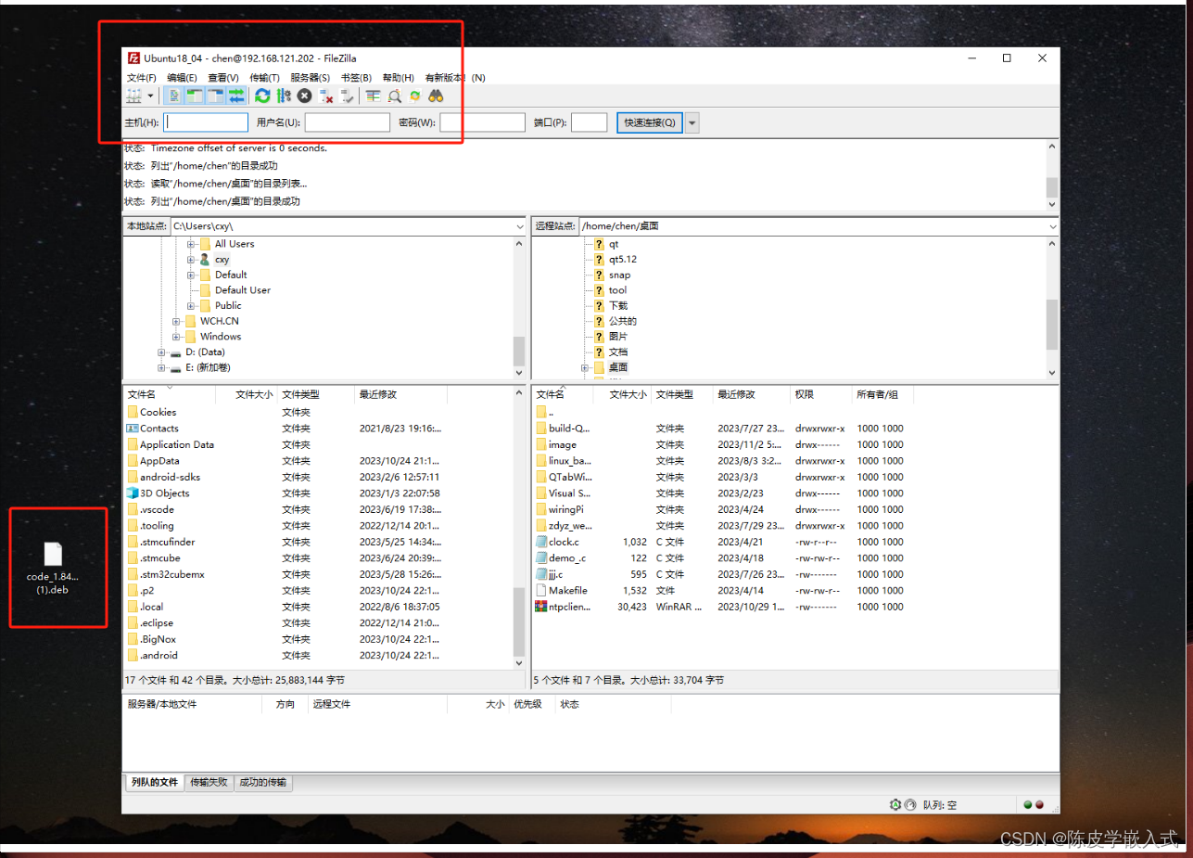Image resolution: width=1193 pixels, height=858 pixels.
Task: Expand the E: (新加卷) drive node
Action: click(161, 368)
